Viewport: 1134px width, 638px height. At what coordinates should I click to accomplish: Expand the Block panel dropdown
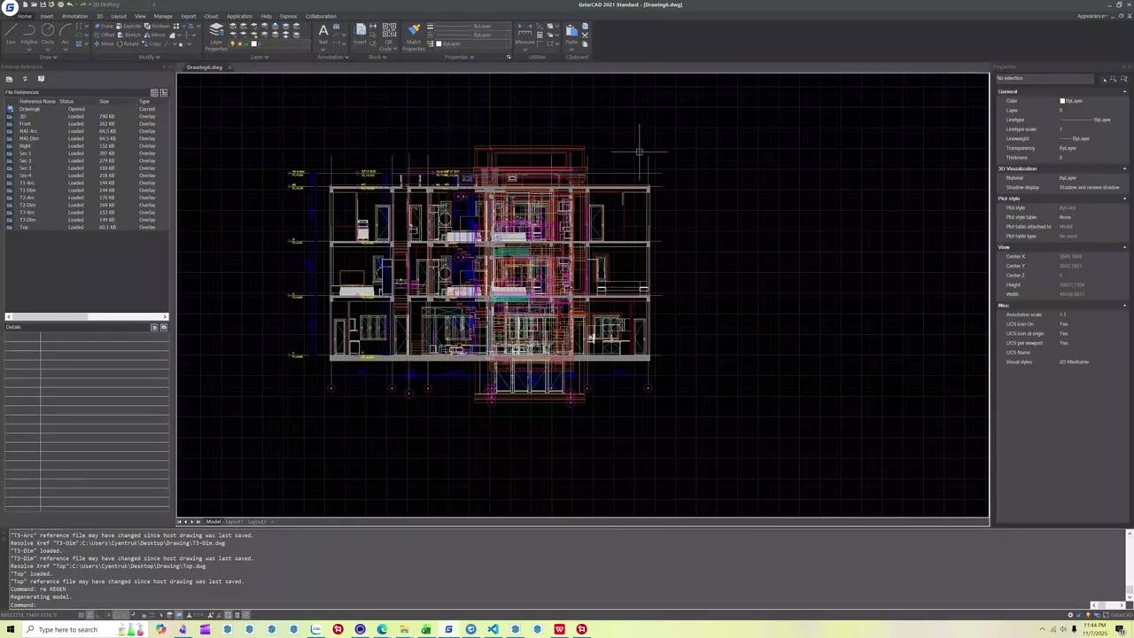pyautogui.click(x=377, y=57)
